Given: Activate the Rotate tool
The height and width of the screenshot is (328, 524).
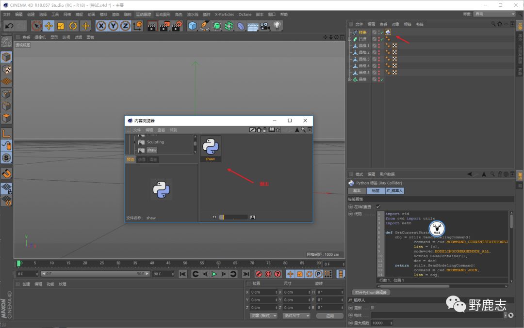Looking at the screenshot, I should tap(73, 26).
